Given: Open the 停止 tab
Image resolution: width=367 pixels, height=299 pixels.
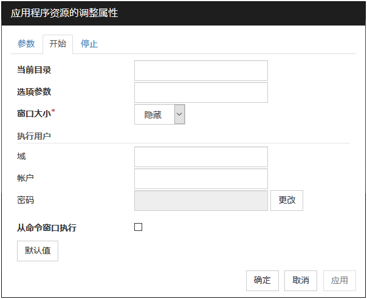Looking at the screenshot, I should tap(89, 44).
